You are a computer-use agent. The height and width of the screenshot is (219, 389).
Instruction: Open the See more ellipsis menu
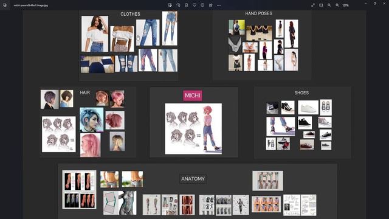coord(219,5)
